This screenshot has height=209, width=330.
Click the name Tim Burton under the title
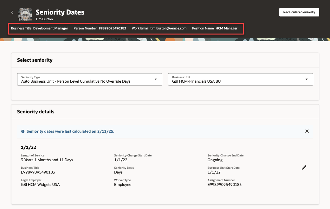click(44, 19)
